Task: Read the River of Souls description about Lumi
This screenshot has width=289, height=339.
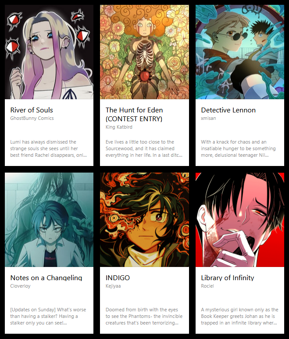Action: (x=49, y=148)
